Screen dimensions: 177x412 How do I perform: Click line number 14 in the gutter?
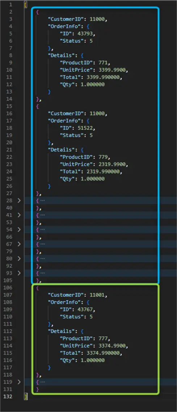click(9, 99)
